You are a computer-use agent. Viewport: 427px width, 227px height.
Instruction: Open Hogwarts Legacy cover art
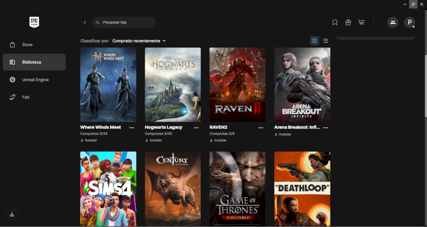(173, 85)
